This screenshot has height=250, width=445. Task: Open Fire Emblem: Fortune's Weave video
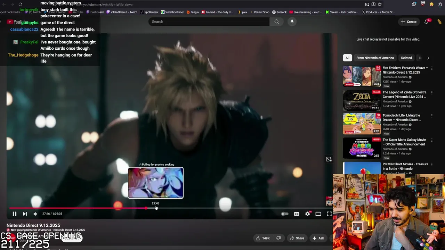click(x=405, y=70)
